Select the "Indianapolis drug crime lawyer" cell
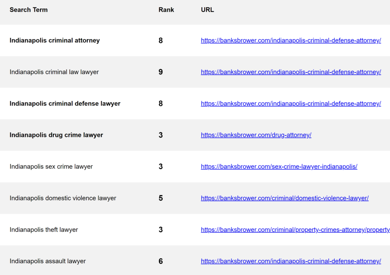Viewport: 390px width, 275px height. click(56, 135)
